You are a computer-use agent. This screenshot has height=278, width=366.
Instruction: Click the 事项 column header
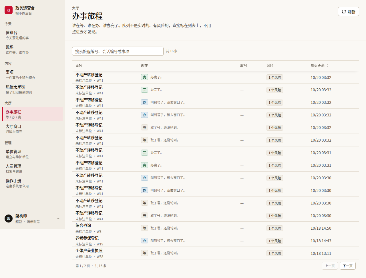[79, 66]
